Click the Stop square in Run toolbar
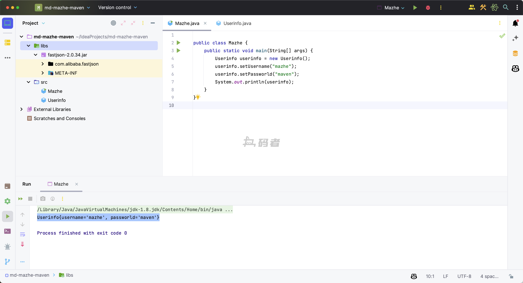 point(30,199)
